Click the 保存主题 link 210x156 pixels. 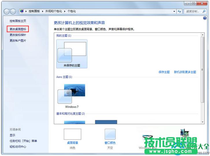164,72
